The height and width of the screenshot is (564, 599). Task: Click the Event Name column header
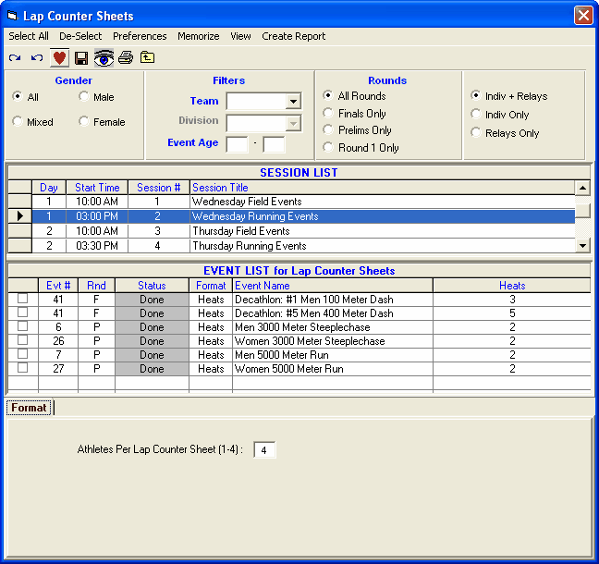tap(333, 286)
